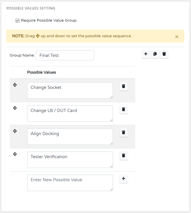Click drag handle beside Tester Verification
Image resolution: width=191 pixels, height=213 pixels.
click(x=15, y=154)
